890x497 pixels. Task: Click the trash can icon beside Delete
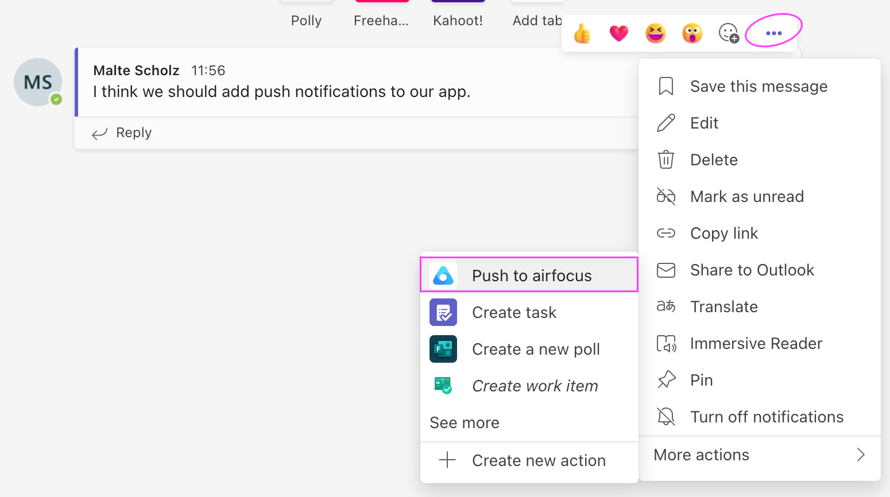[666, 160]
